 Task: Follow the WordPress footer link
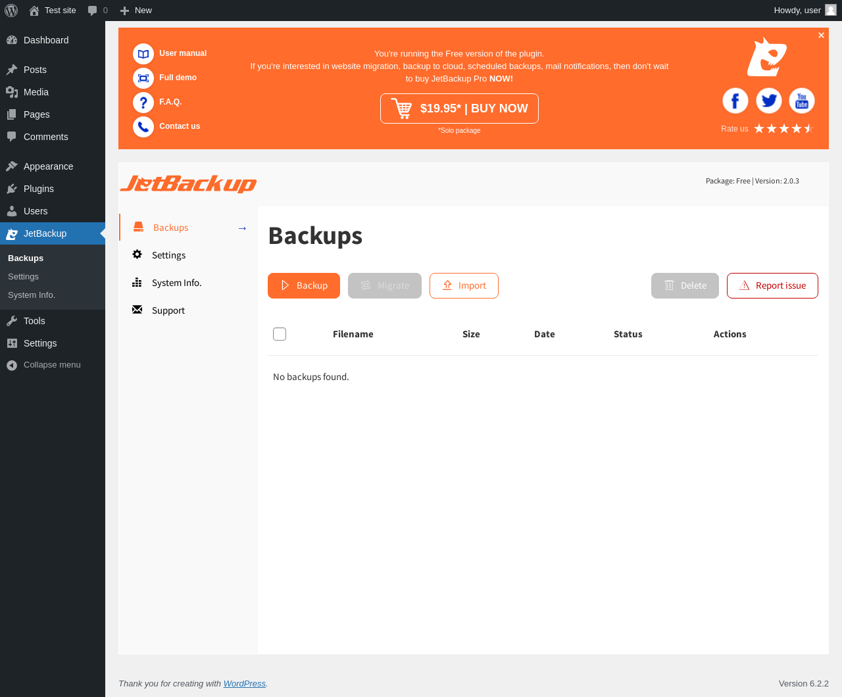pyautogui.click(x=245, y=684)
